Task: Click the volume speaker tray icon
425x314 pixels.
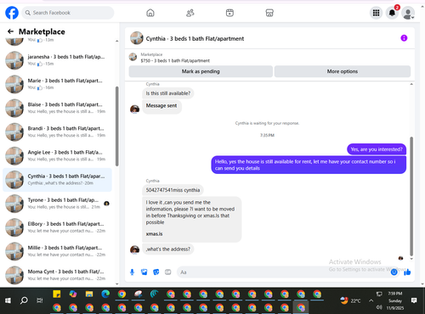Action: (379, 307)
